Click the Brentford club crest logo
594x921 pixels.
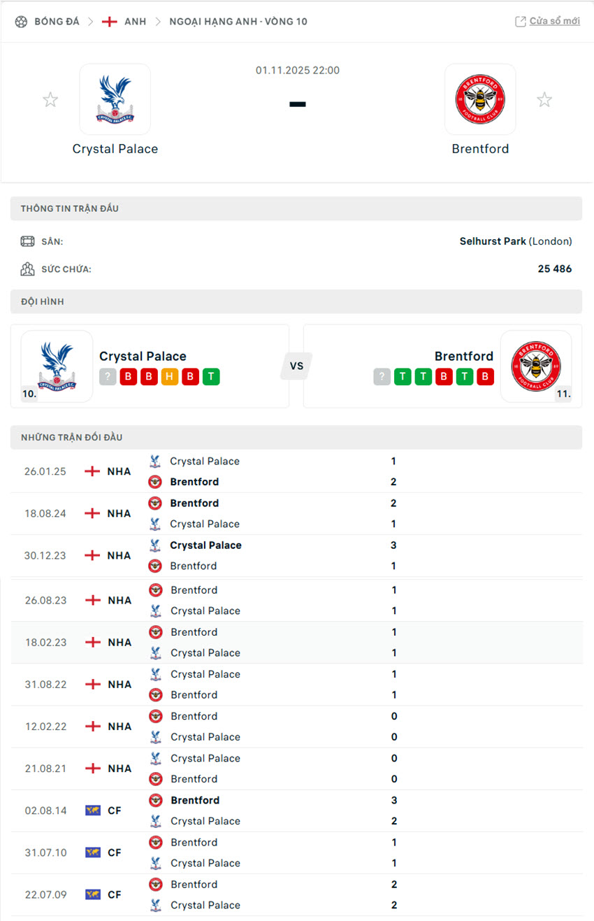[x=480, y=99]
